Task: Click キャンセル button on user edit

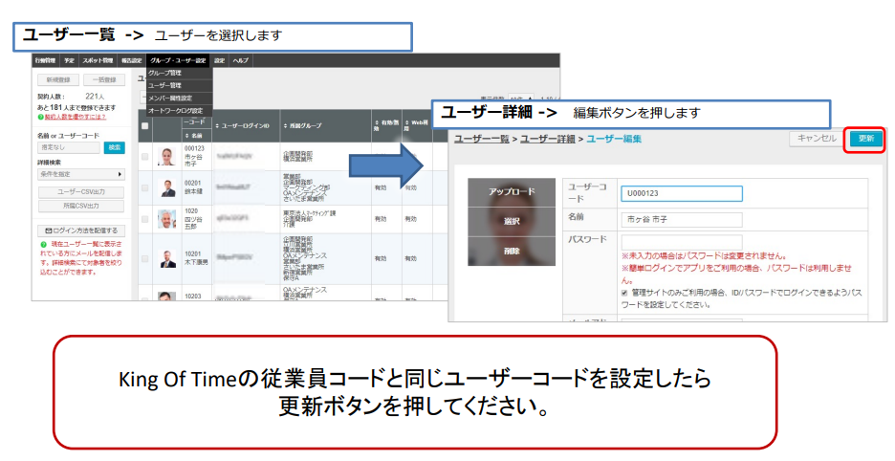Action: pyautogui.click(x=817, y=139)
